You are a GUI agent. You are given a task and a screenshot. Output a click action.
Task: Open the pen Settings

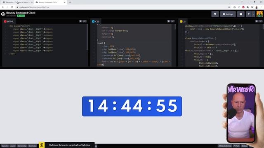pos(228,14)
